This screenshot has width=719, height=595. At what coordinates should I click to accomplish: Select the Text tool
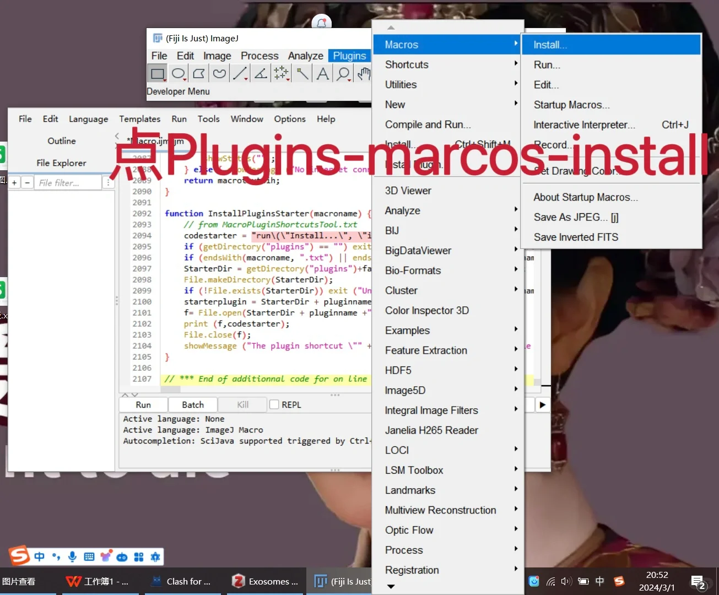323,73
